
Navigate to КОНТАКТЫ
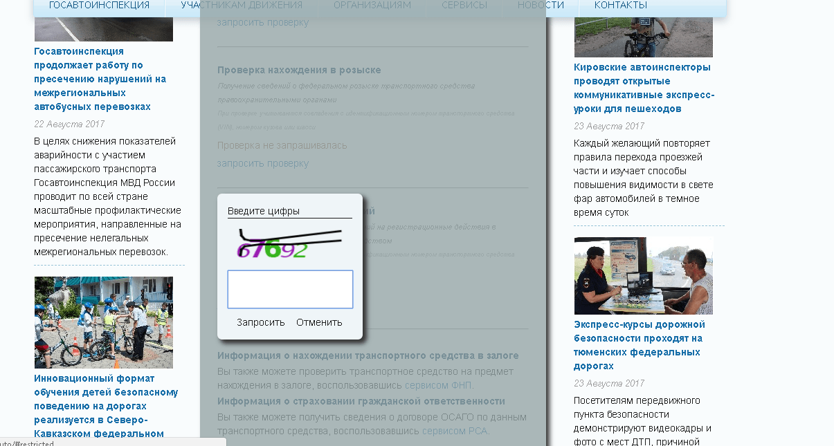click(620, 6)
